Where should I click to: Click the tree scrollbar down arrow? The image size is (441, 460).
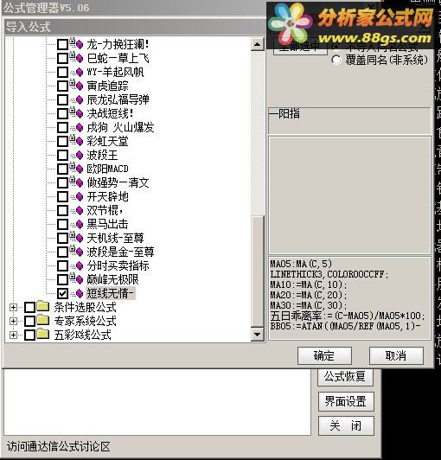258,334
